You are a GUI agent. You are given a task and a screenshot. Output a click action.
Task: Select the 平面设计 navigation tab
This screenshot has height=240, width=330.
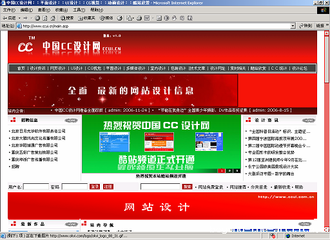[x=113, y=68]
